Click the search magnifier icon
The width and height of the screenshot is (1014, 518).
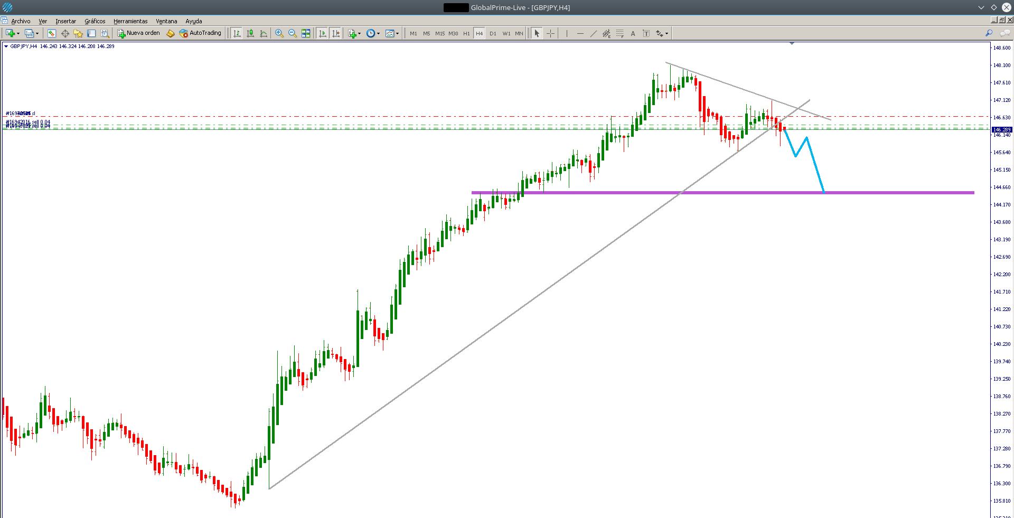[989, 33]
